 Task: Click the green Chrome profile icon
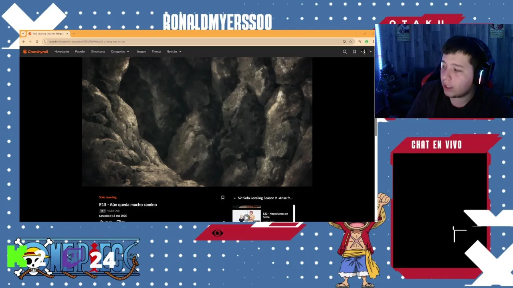click(366, 42)
